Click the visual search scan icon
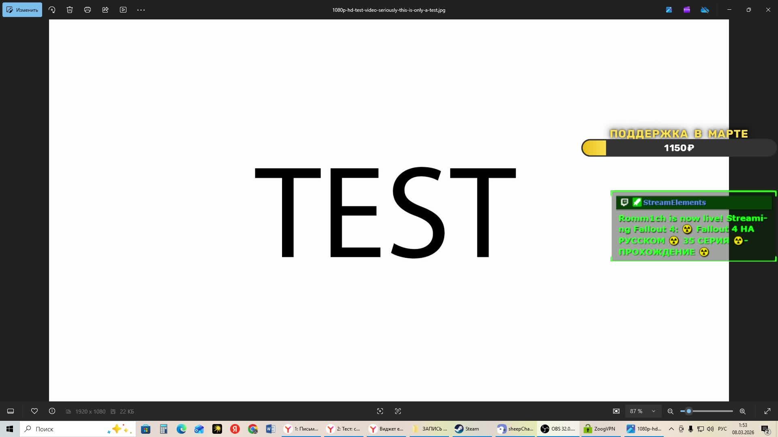 (x=380, y=411)
